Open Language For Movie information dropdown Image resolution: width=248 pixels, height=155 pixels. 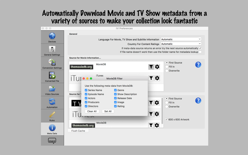pyautogui.click(x=181, y=39)
